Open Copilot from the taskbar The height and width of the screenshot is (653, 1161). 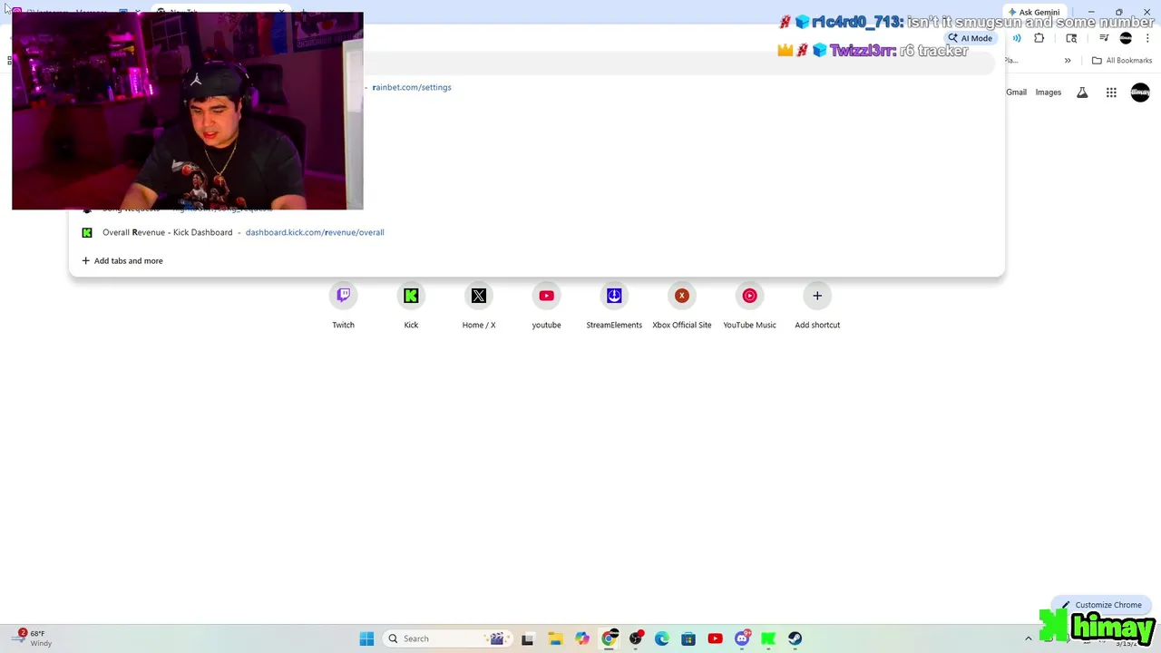(x=582, y=638)
